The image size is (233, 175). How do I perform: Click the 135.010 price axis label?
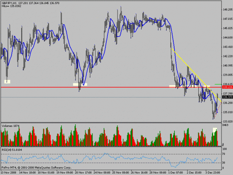(227, 112)
